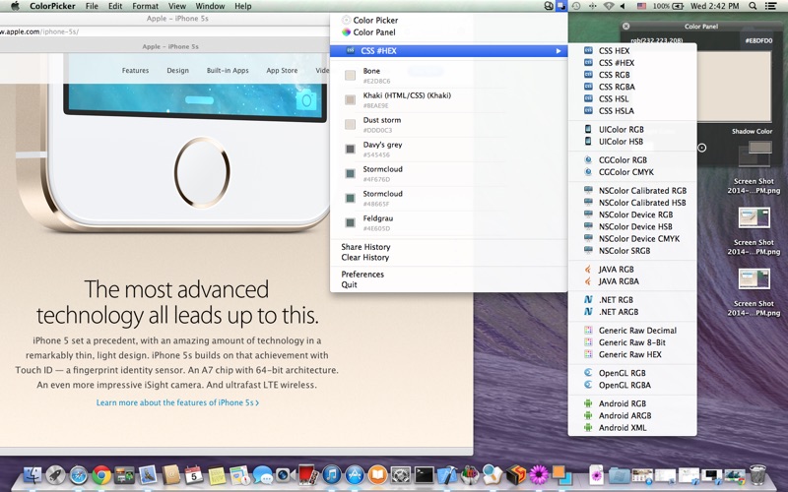The height and width of the screenshot is (492, 788).
Task: Open the Wi-Fi status menu
Action: point(608,6)
